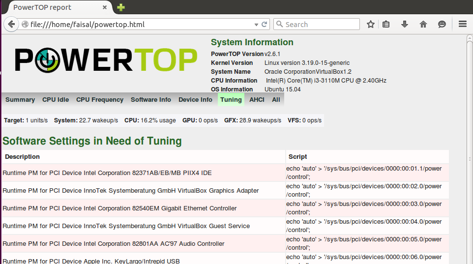Open a new tab with the plus icon
Image resolution: width=473 pixels, height=264 pixels.
tap(121, 7)
